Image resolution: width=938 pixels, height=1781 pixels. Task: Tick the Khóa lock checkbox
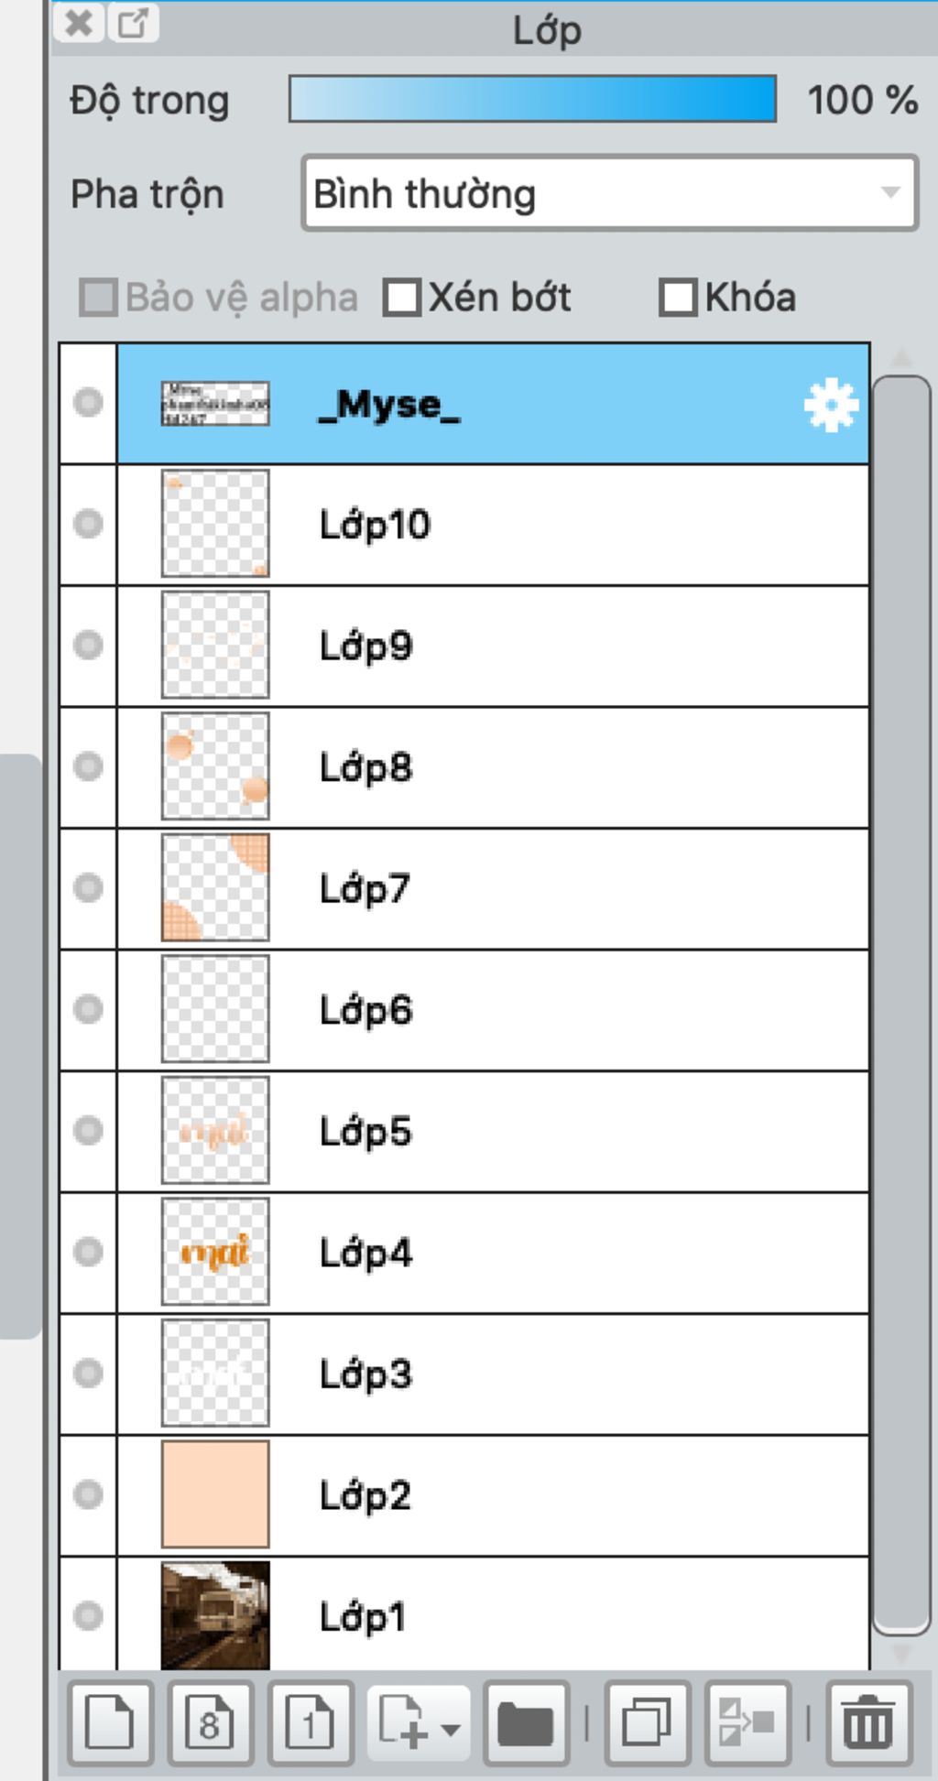[x=678, y=299]
